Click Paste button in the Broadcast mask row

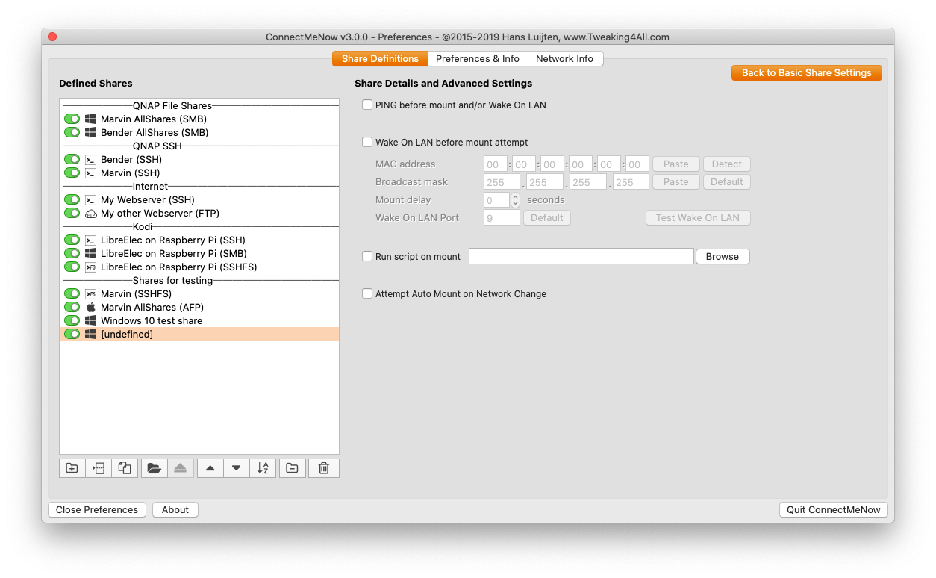tap(676, 181)
